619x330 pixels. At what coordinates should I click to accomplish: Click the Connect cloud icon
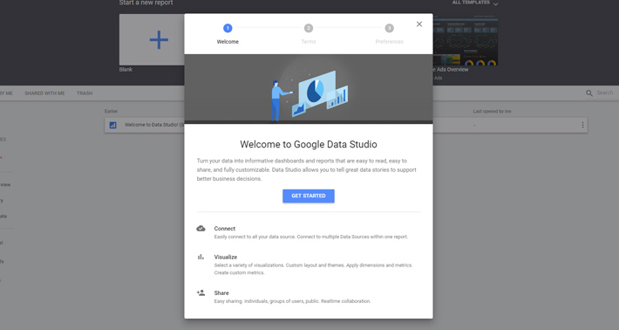click(x=201, y=229)
